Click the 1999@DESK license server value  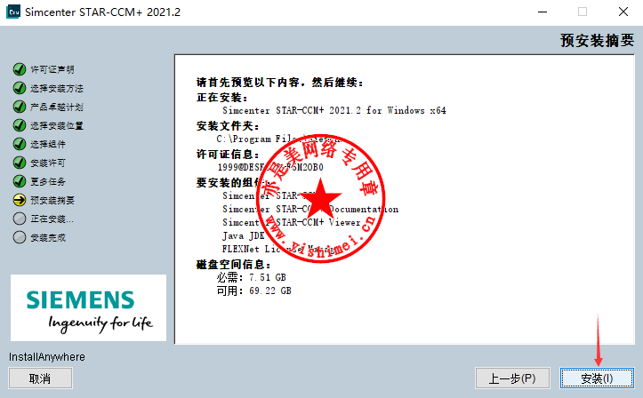pos(270,168)
